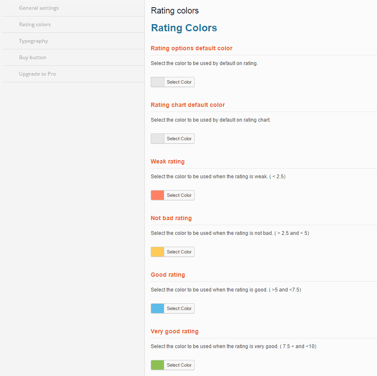377x376 pixels.
Task: Click Select Color for Very good rating
Action: click(x=179, y=365)
